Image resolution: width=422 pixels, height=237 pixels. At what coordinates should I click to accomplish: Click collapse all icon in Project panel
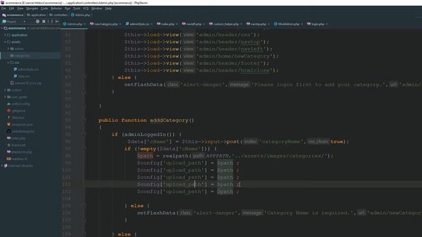44,22
